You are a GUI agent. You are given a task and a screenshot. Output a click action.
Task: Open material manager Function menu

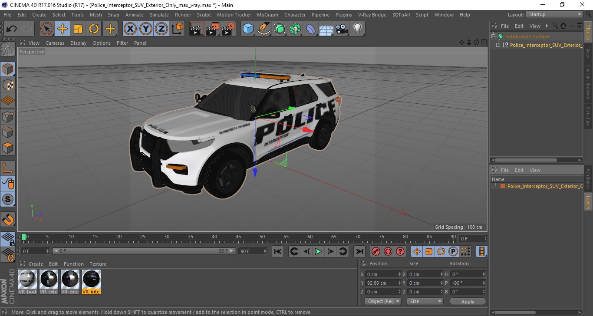click(x=74, y=264)
